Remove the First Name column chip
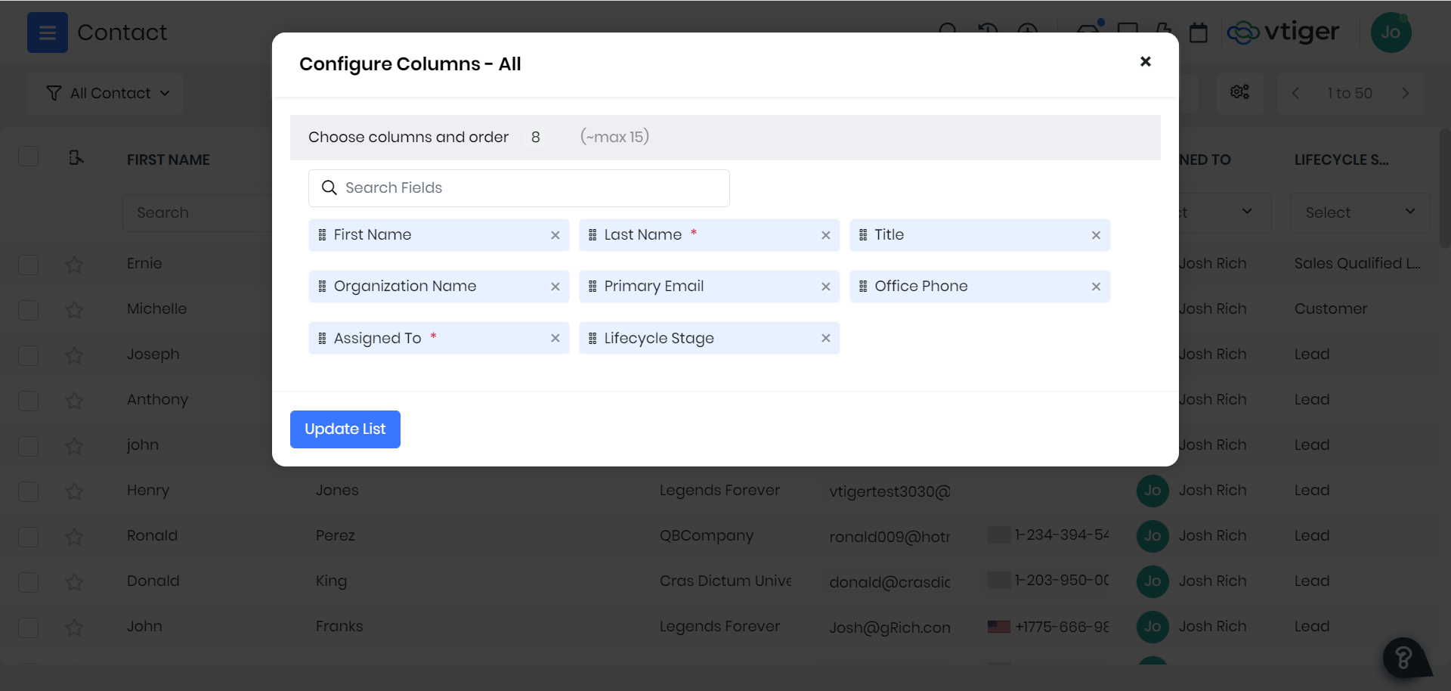The height and width of the screenshot is (691, 1451). [x=555, y=235]
